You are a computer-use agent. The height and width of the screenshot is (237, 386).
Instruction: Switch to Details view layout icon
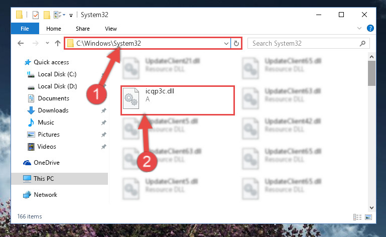(x=357, y=217)
